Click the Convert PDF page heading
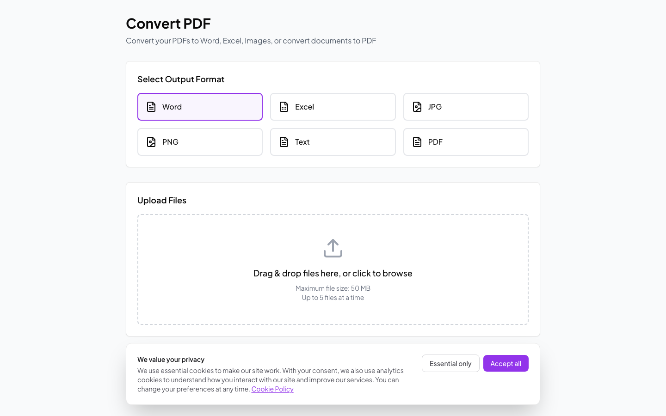 pyautogui.click(x=168, y=23)
